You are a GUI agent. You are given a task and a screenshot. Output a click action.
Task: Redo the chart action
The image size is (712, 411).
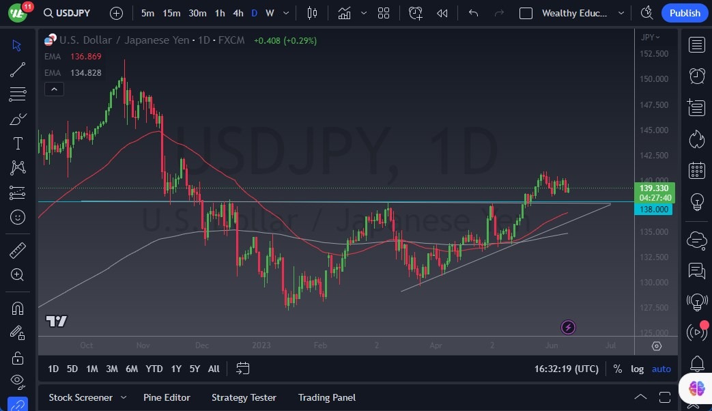pyautogui.click(x=499, y=13)
